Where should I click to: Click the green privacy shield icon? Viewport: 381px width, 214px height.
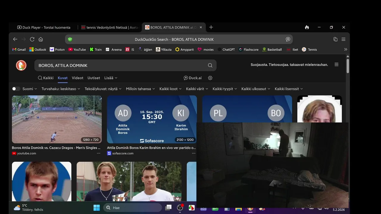(70, 39)
